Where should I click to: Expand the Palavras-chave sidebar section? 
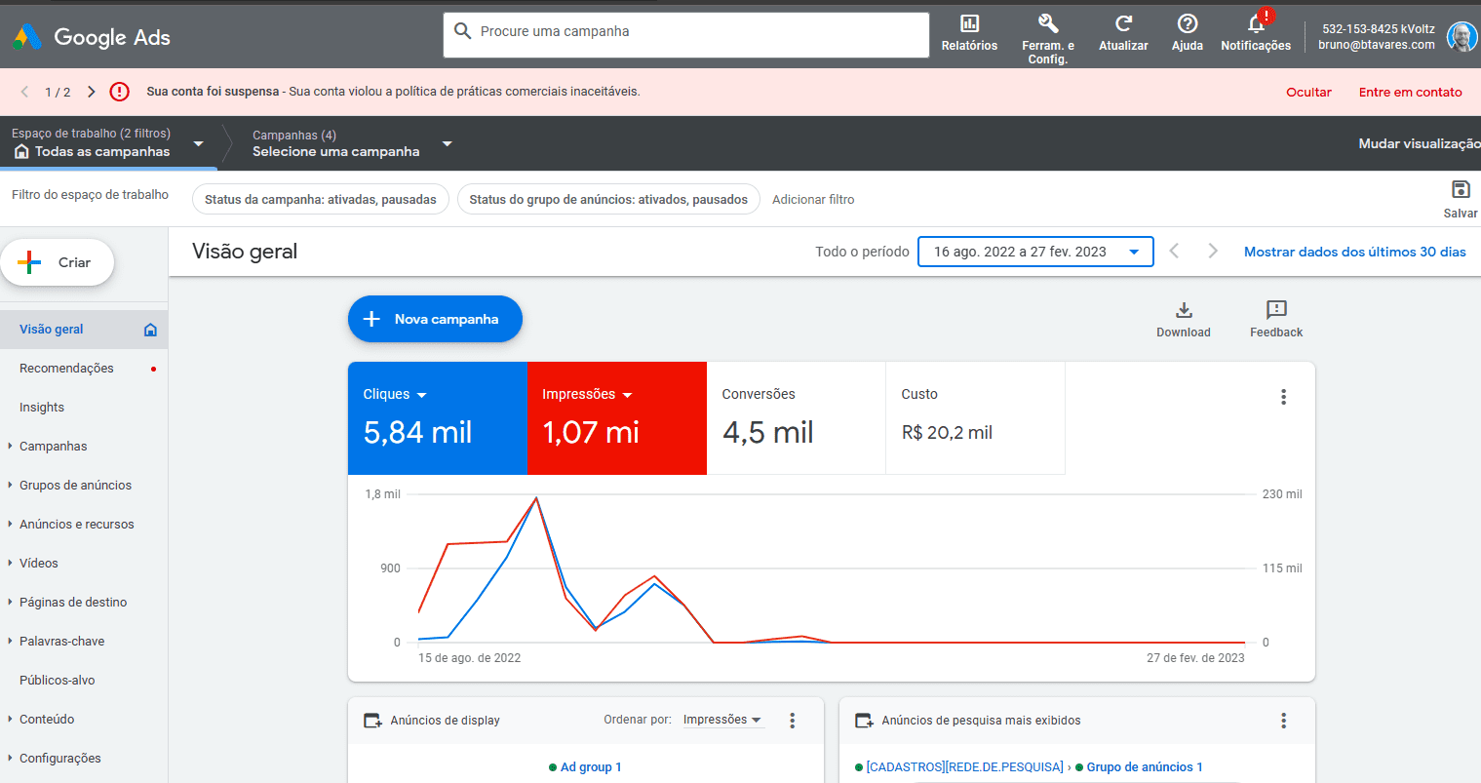[x=61, y=642]
